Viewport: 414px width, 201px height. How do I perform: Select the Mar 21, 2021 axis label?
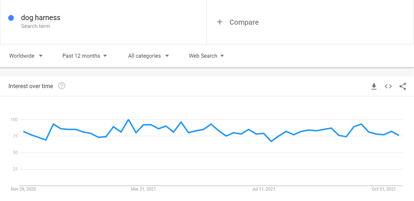(143, 189)
